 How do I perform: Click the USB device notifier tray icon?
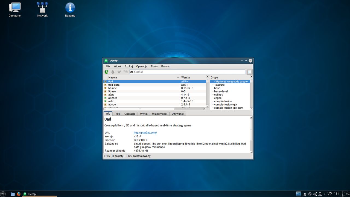click(x=310, y=194)
